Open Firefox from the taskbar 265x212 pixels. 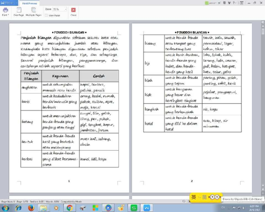point(31,208)
